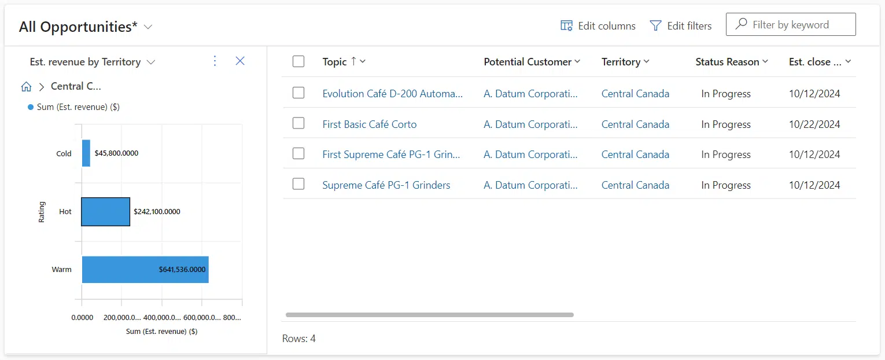Click a Central Canada territory link

pyautogui.click(x=635, y=93)
